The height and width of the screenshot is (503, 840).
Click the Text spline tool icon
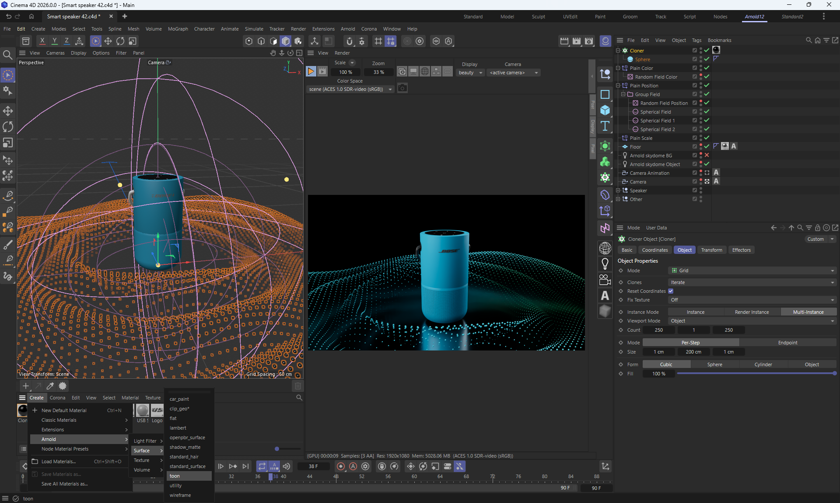click(605, 126)
